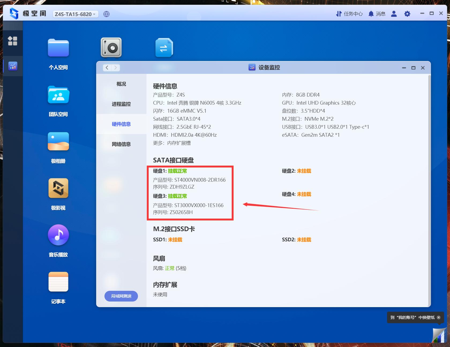The image size is (450, 347).
Task: Switch to the 进程监控 tab
Action: click(x=121, y=104)
